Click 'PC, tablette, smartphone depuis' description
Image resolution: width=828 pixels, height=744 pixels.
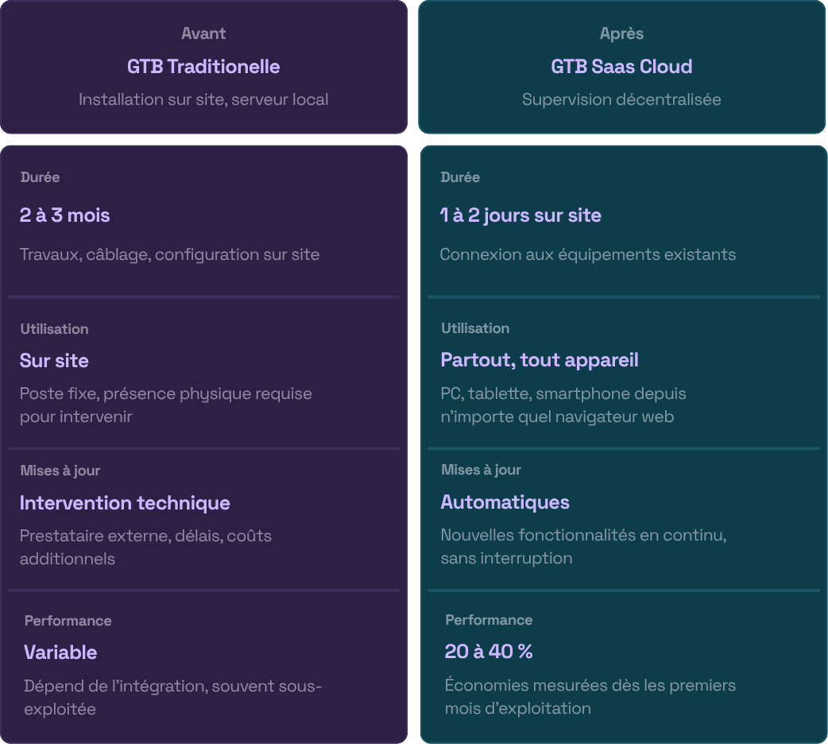pos(563,393)
